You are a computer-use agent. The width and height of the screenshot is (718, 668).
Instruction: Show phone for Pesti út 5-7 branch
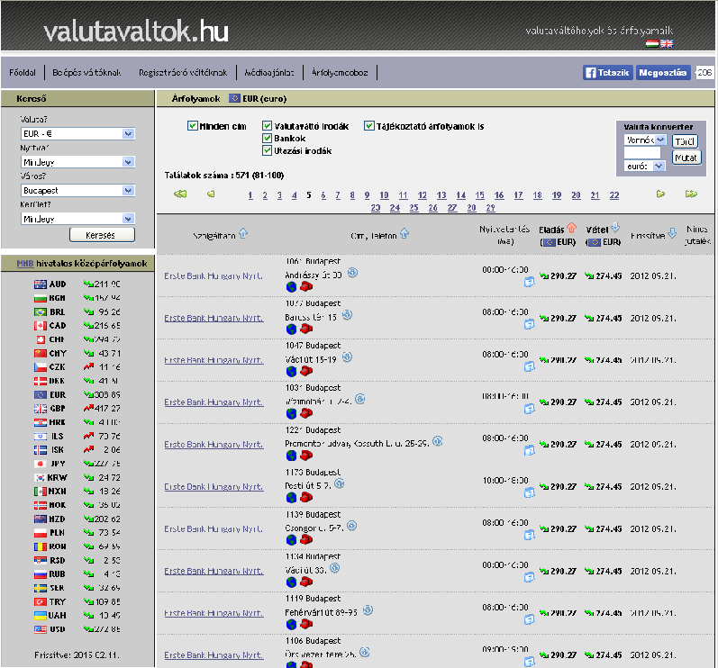click(306, 498)
